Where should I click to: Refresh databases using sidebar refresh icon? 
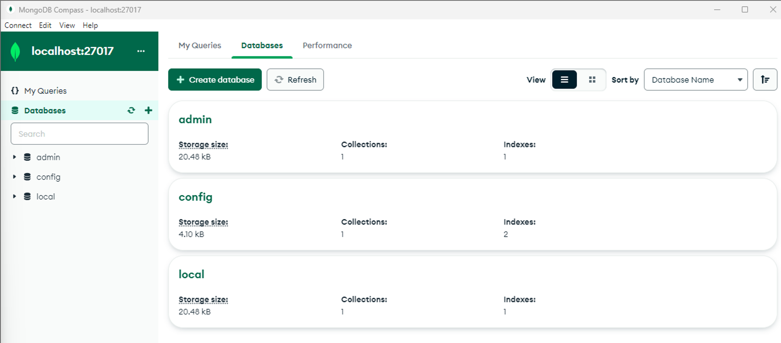point(131,110)
